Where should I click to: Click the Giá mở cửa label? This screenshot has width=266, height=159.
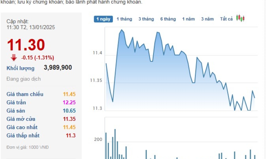21,119
